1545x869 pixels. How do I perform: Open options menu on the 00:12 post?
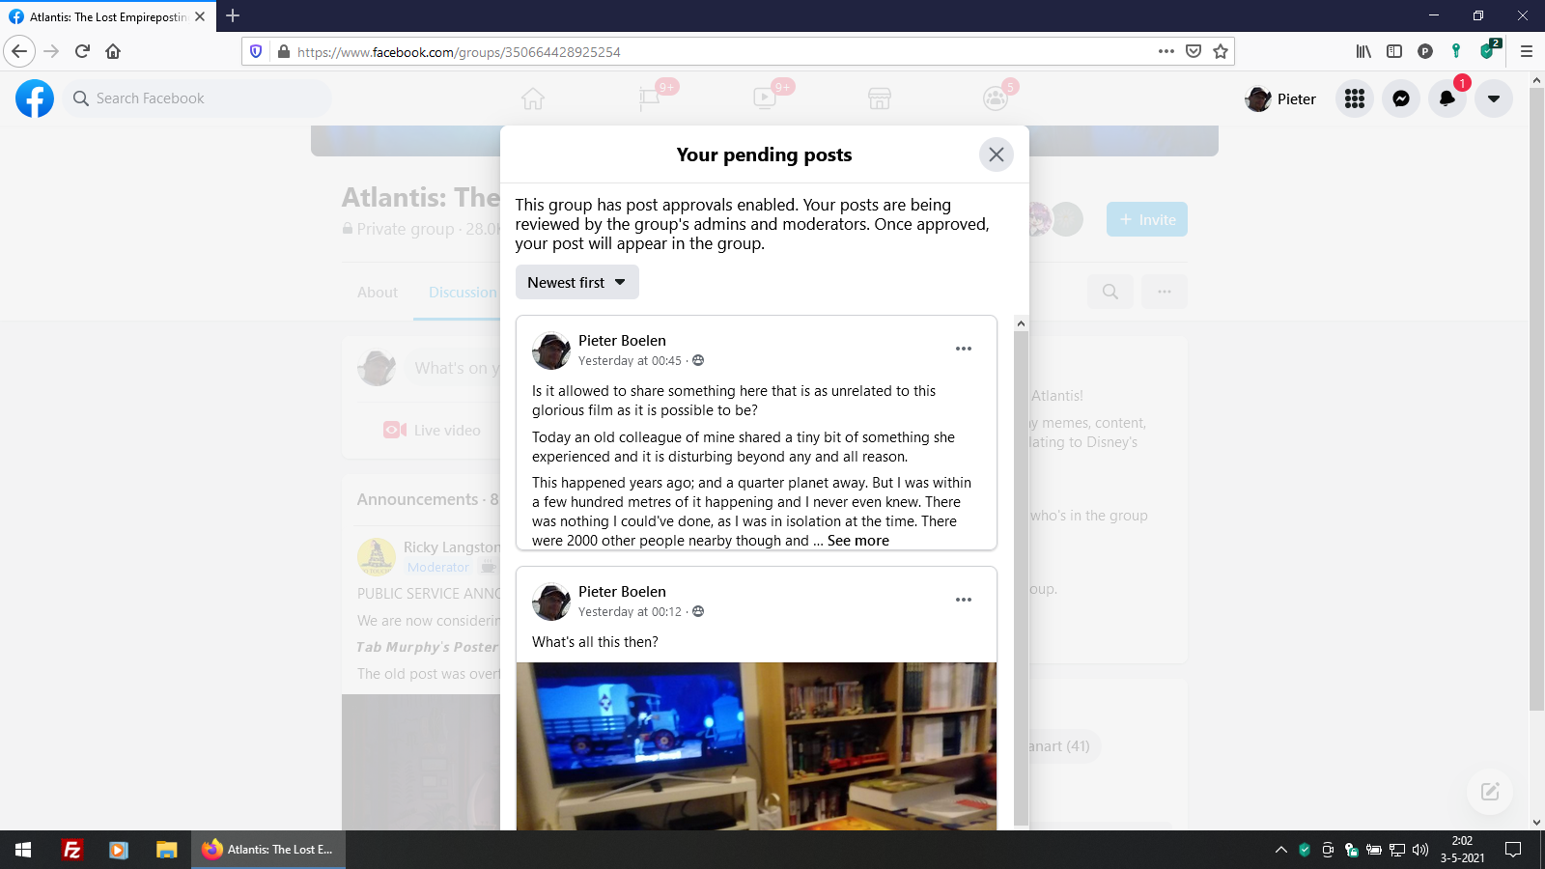click(964, 600)
